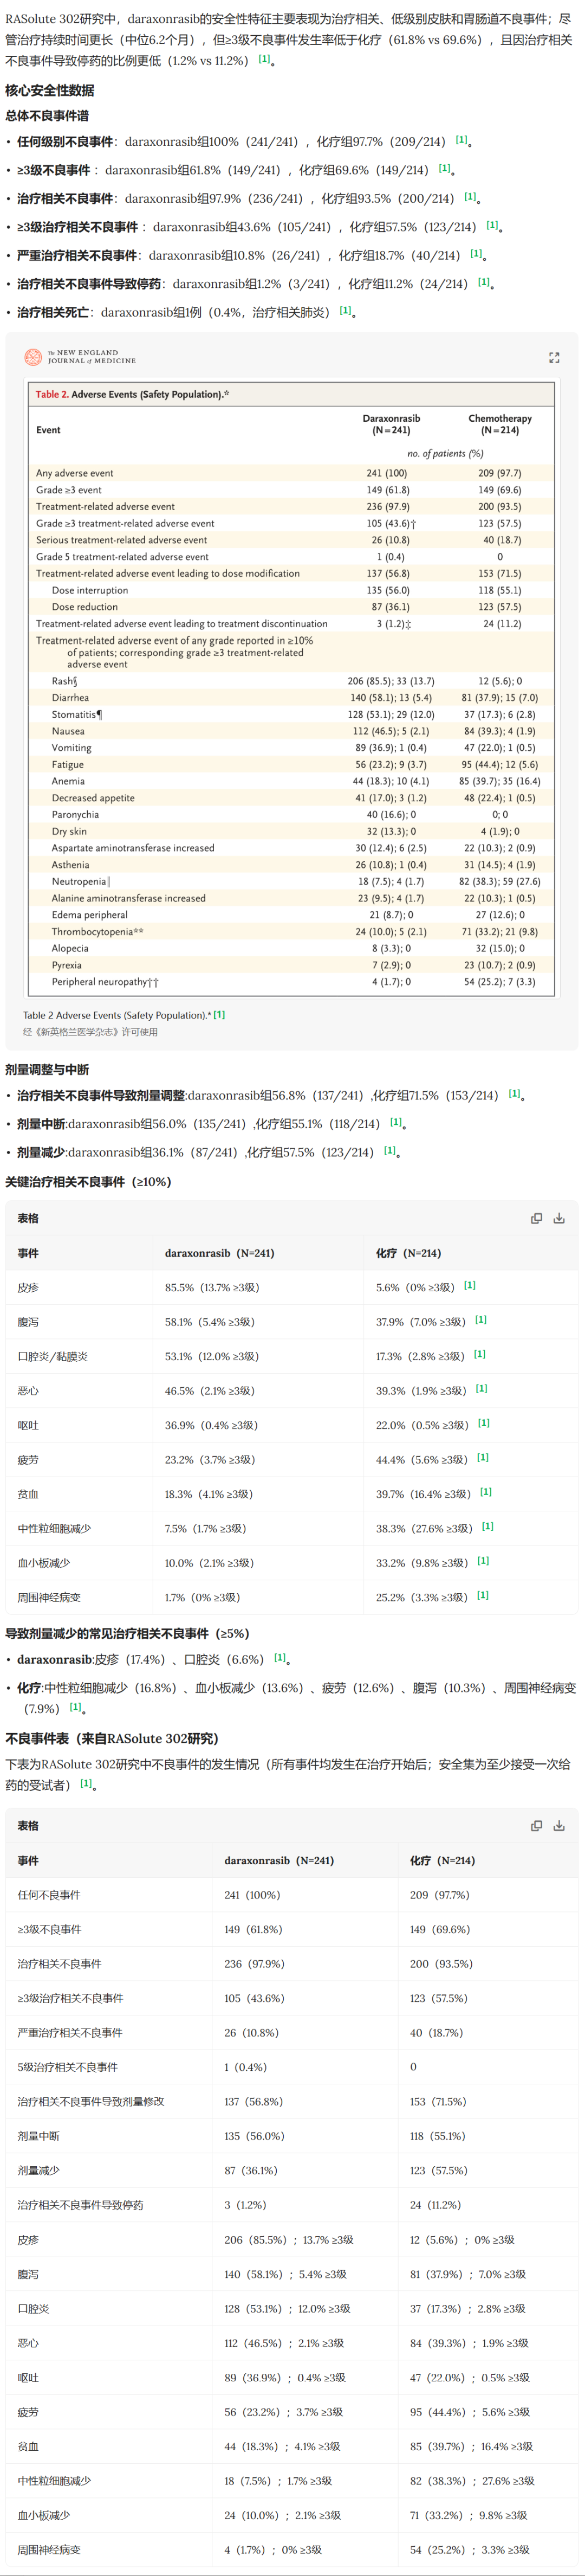The image size is (585, 2576).
Task: Download the RASolute 302 不良事件表 table
Action: [559, 1826]
